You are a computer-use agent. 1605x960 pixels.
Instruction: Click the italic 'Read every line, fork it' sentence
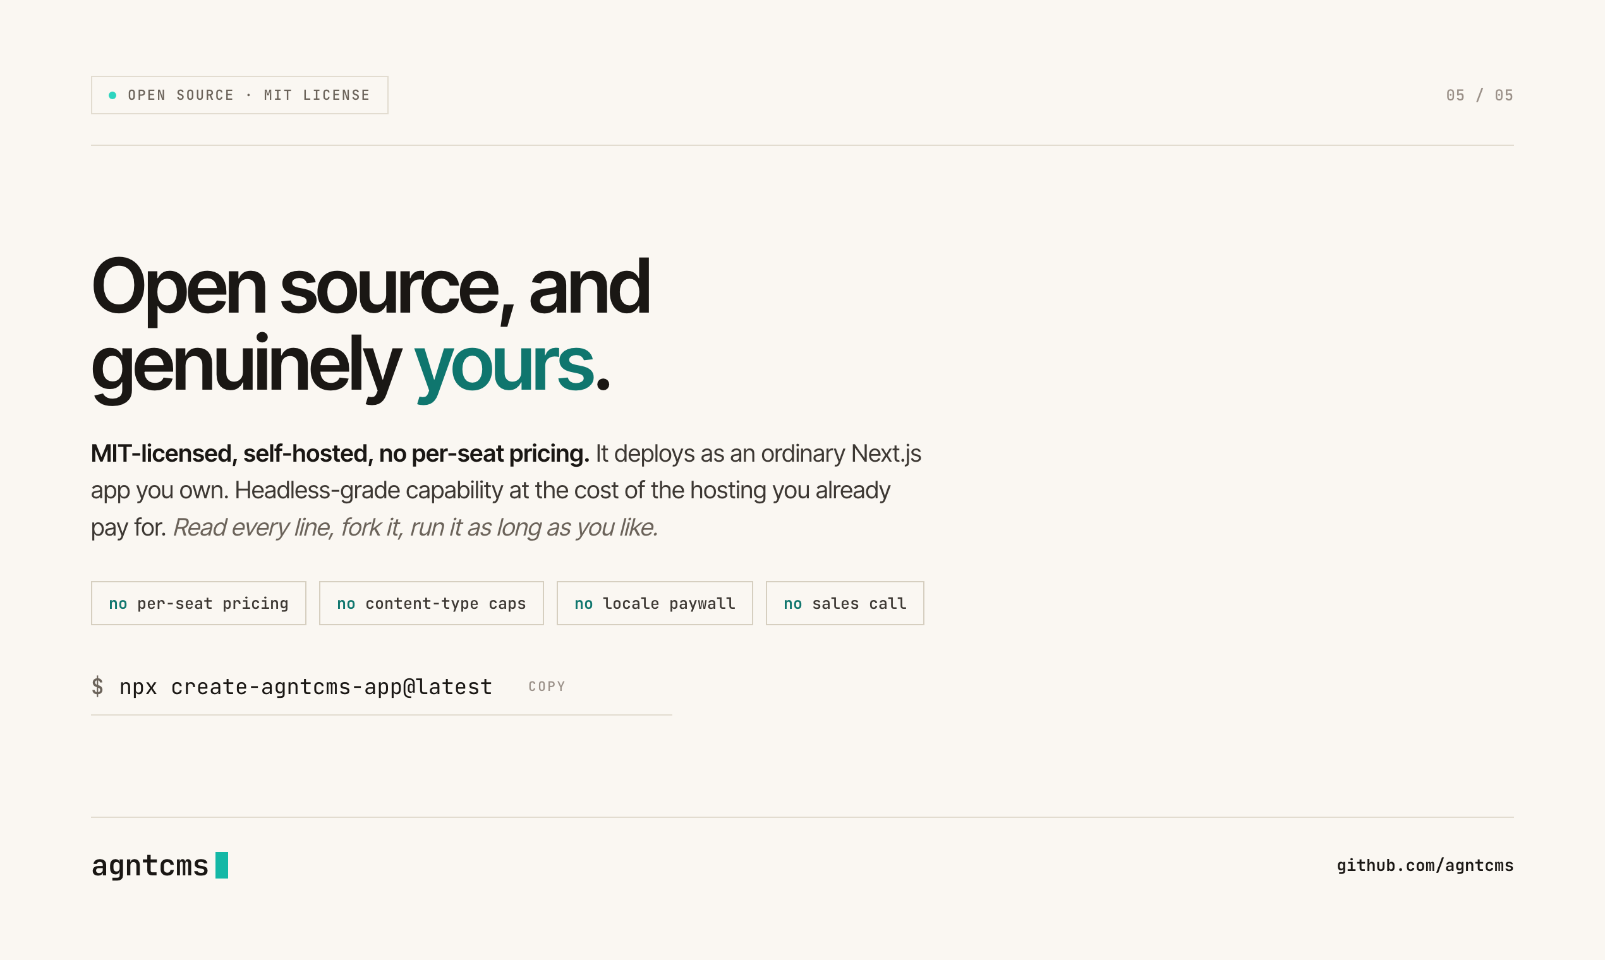416,528
